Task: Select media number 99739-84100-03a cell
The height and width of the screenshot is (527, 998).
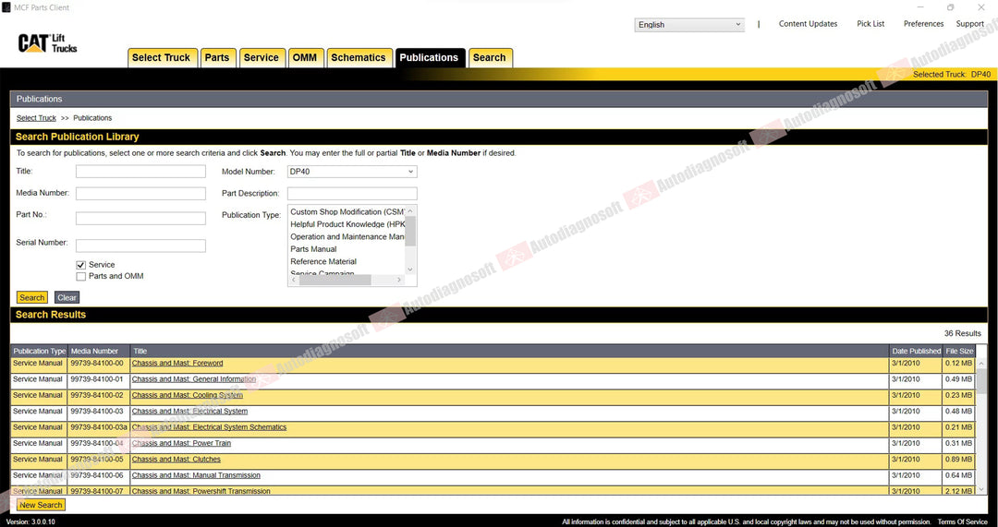Action: tap(99, 427)
